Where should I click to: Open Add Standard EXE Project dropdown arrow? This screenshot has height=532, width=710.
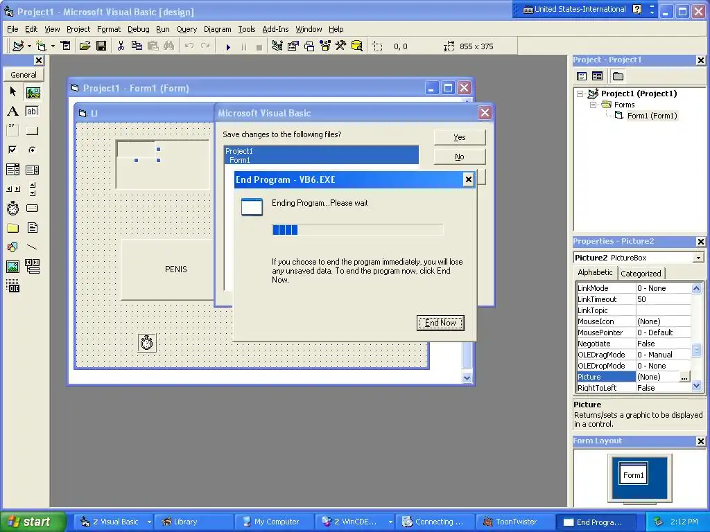[x=29, y=46]
